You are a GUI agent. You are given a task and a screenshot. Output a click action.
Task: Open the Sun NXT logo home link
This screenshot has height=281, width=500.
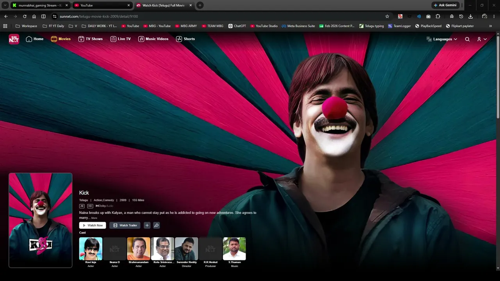coord(14,39)
